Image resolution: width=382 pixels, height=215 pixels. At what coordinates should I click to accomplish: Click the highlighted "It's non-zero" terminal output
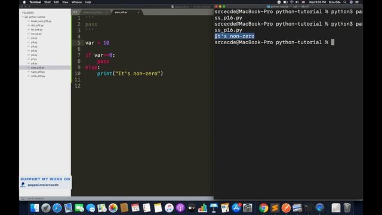(x=235, y=36)
